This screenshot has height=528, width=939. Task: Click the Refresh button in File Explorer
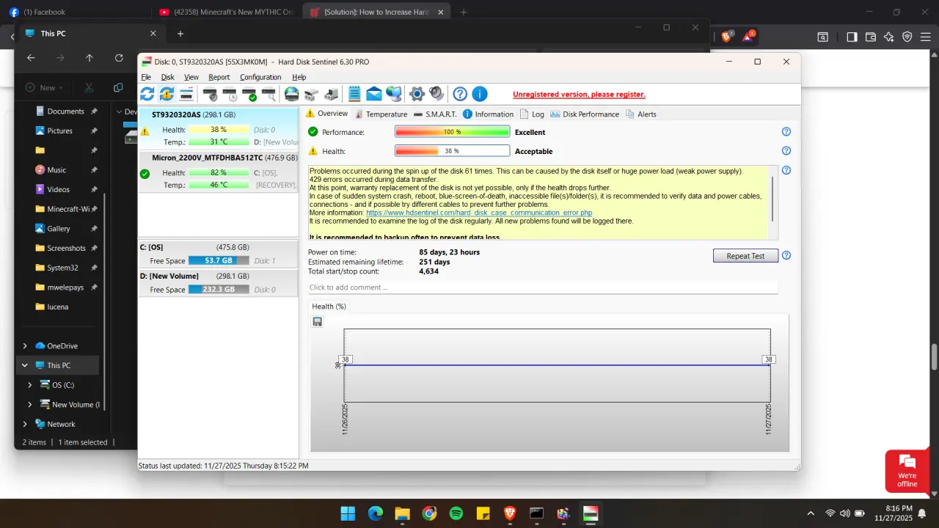[x=119, y=58]
